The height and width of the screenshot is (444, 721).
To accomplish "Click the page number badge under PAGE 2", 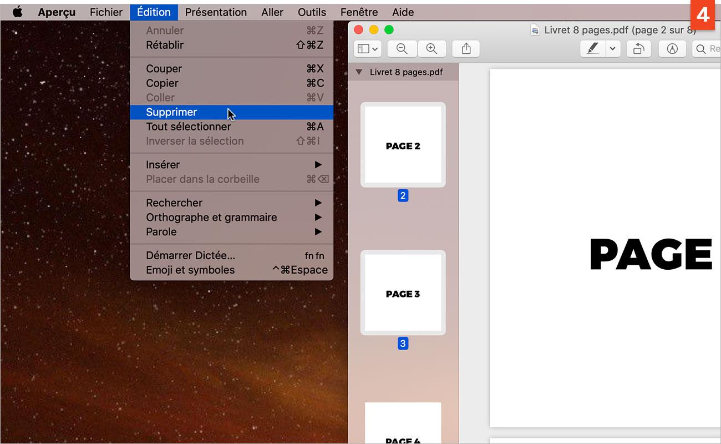I will [403, 195].
